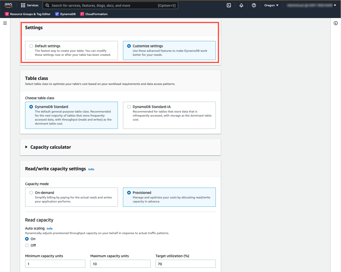Select On-demand capacity mode

31,193
